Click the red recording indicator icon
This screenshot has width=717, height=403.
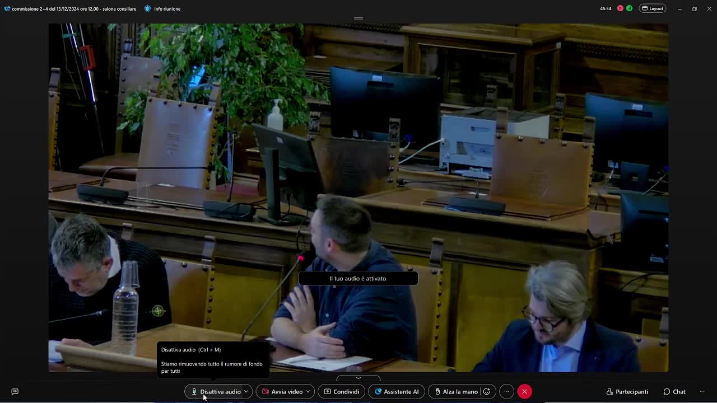pos(620,8)
